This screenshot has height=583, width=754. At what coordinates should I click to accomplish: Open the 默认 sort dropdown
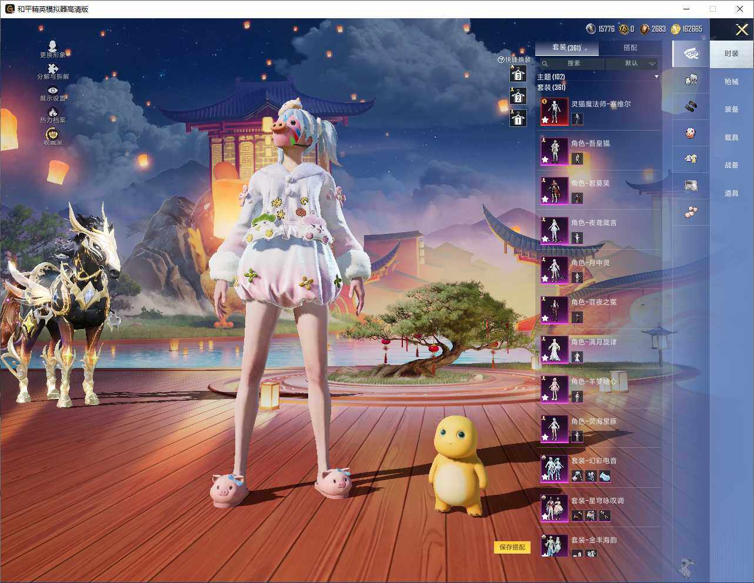632,63
